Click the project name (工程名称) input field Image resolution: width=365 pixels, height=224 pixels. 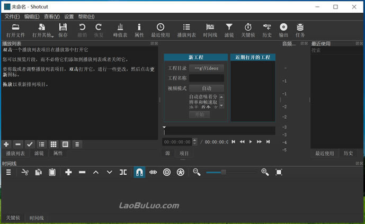point(207,78)
